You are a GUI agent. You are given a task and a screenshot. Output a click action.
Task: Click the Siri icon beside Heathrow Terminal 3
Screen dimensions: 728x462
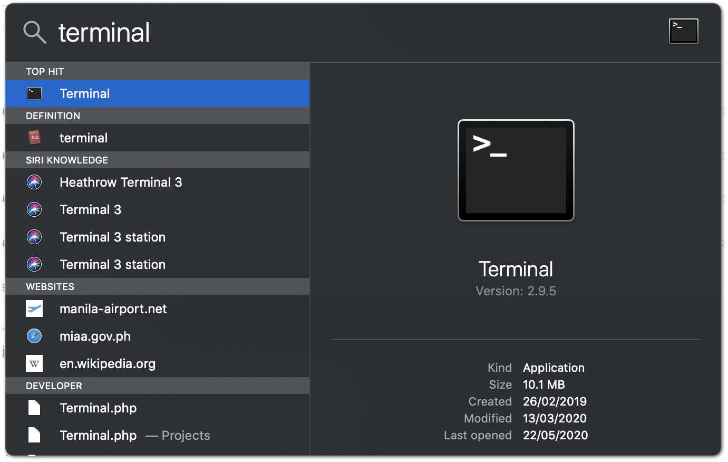[34, 182]
